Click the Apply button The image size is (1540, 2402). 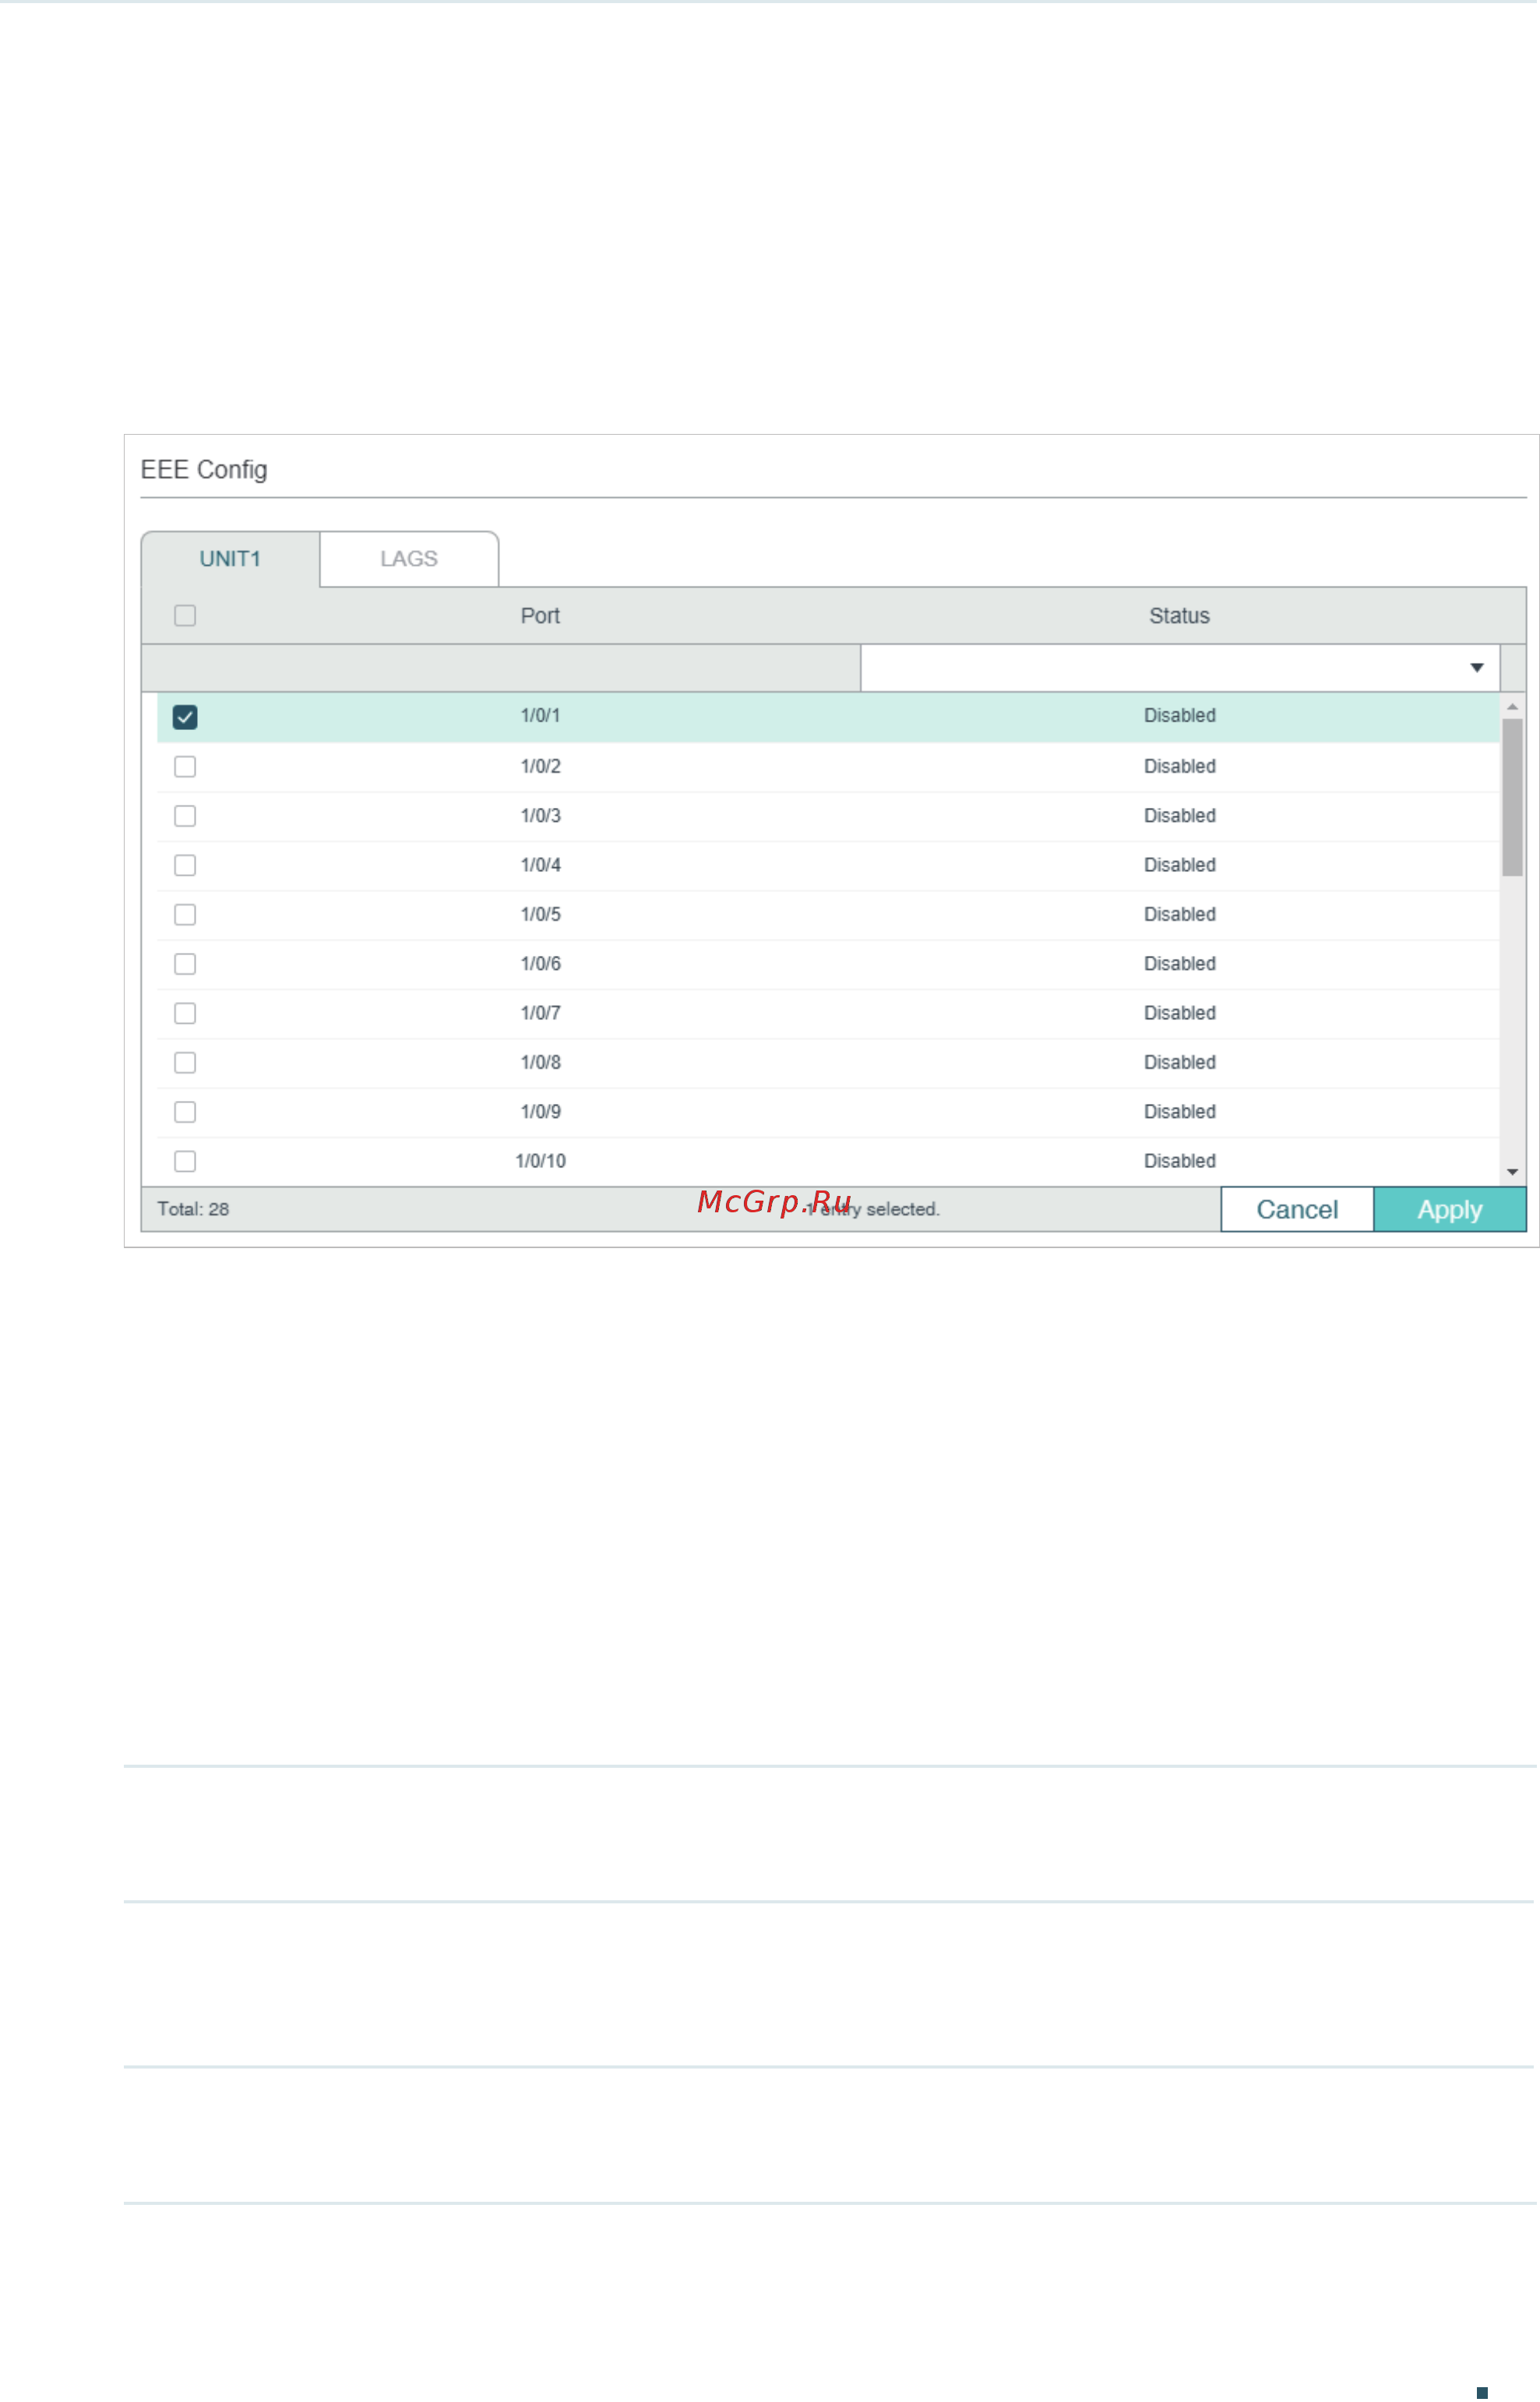1450,1210
